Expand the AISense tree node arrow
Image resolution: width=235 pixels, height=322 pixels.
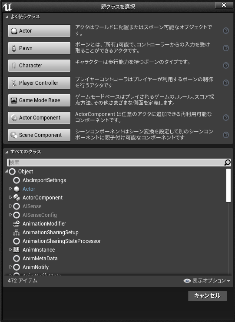tap(11, 206)
